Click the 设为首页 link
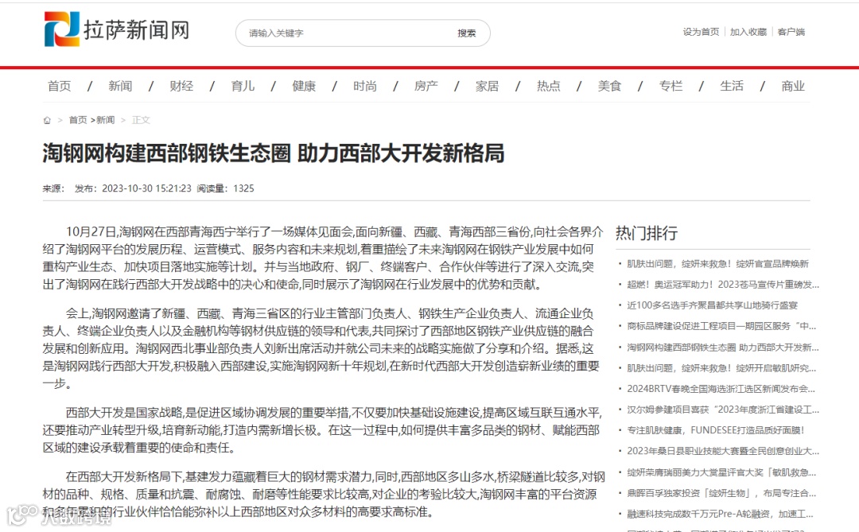This screenshot has height=532, width=859. [701, 32]
